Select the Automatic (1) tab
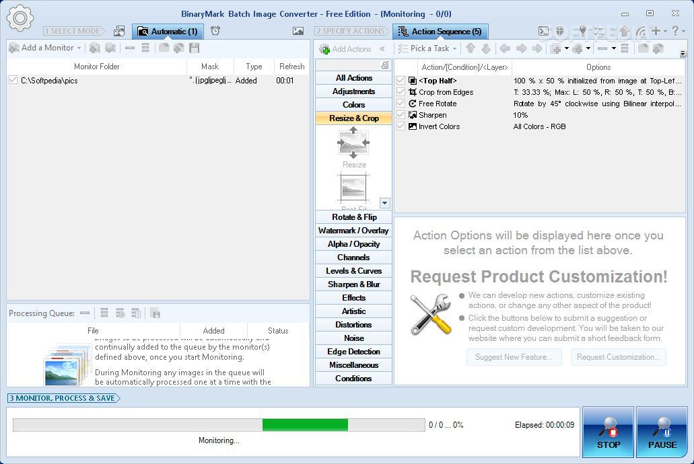 (168, 32)
